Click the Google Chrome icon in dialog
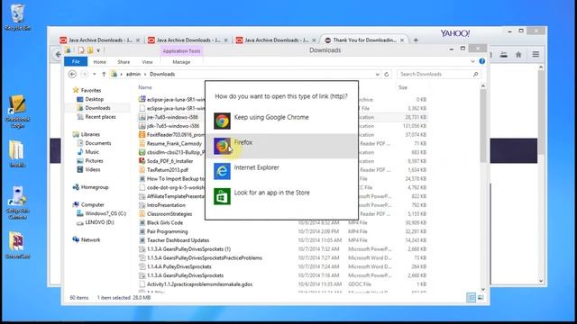 click(x=222, y=121)
